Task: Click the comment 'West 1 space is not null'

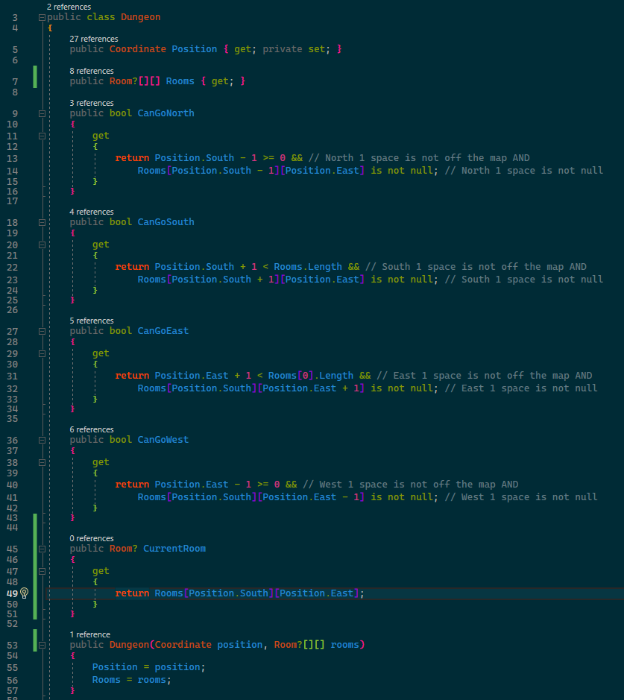Action: (521, 497)
